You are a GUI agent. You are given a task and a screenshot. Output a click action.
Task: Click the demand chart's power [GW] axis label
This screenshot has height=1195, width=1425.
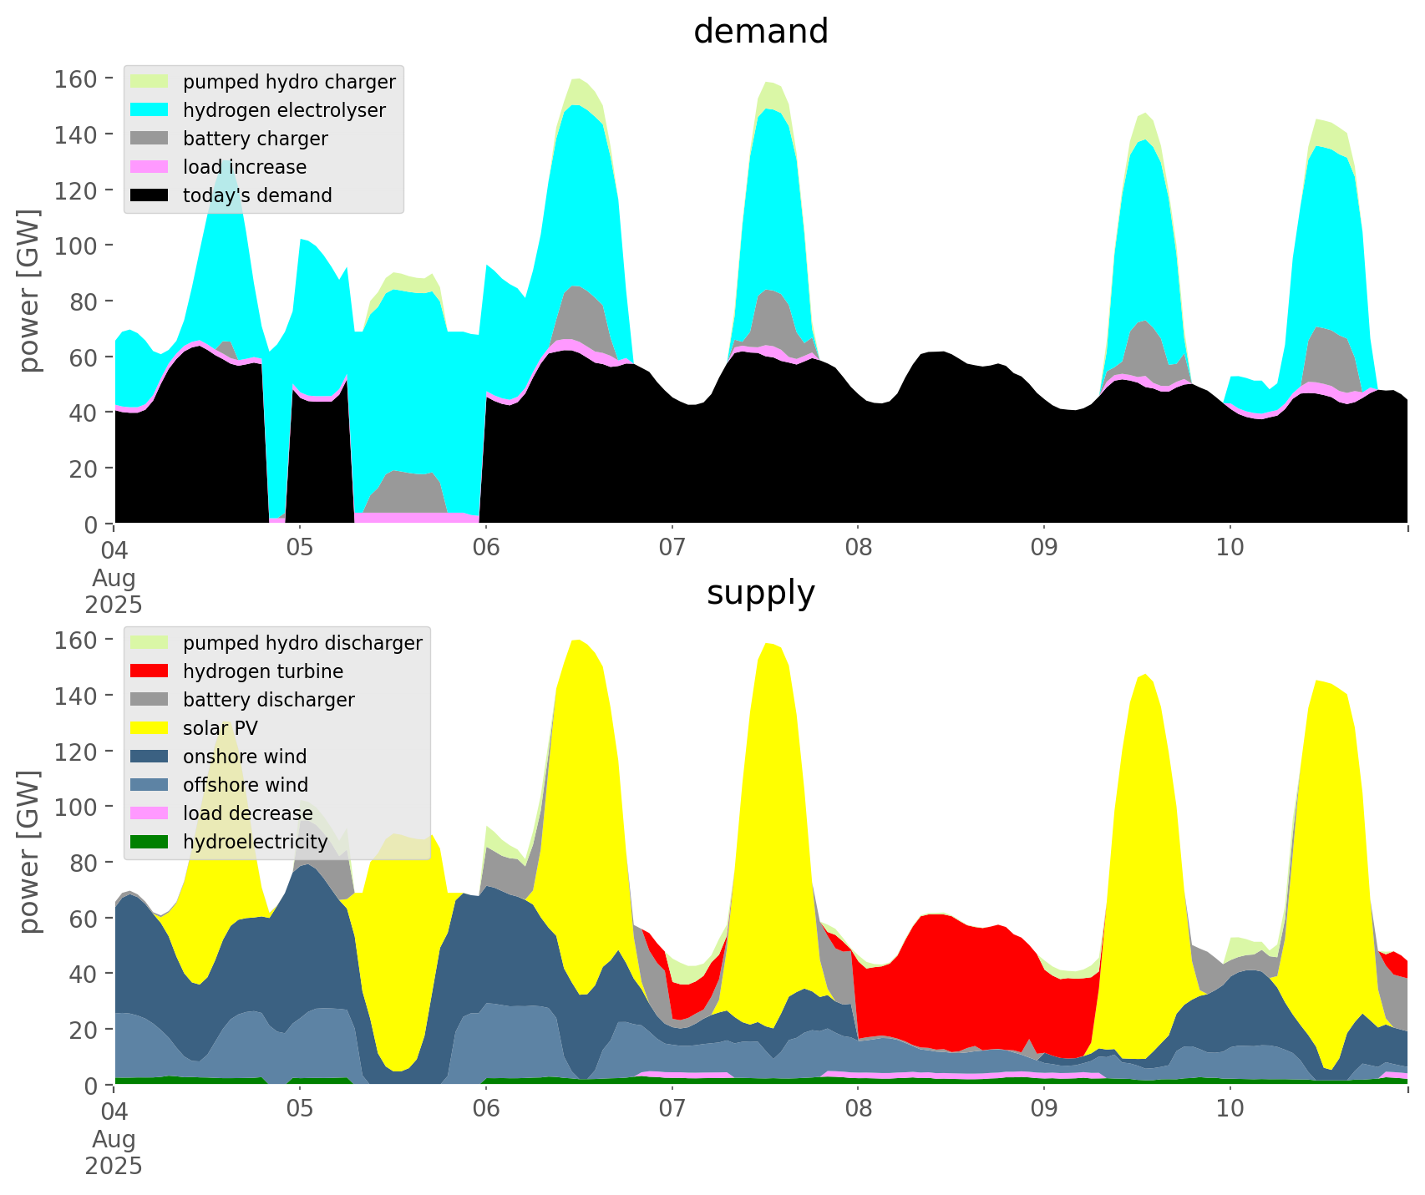(29, 291)
